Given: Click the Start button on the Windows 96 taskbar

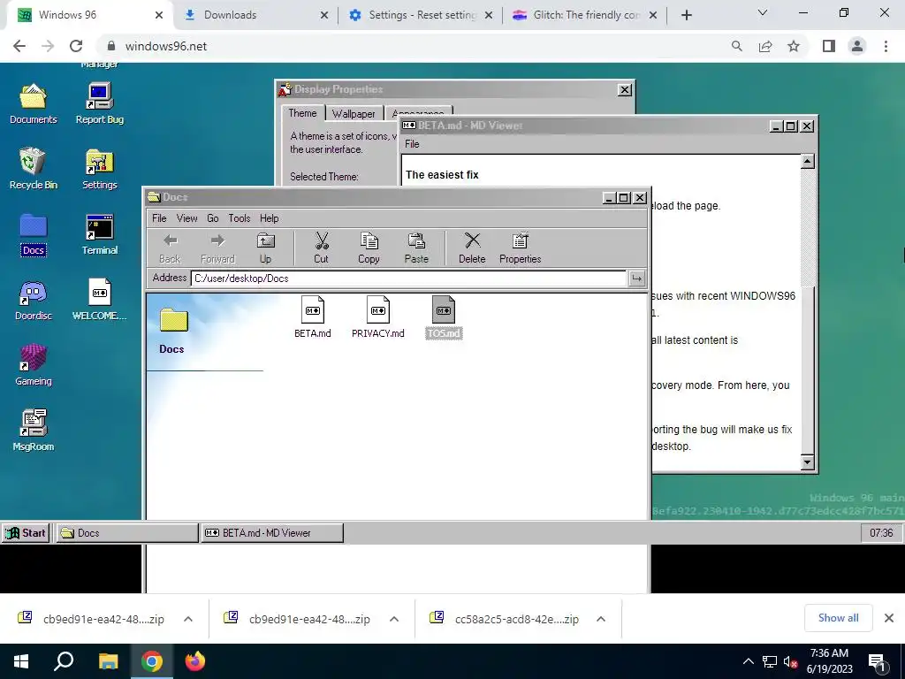Looking at the screenshot, I should 26,533.
